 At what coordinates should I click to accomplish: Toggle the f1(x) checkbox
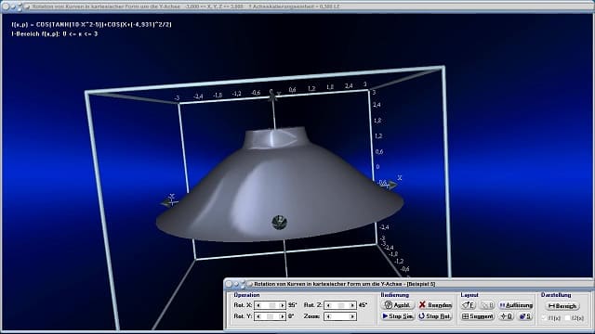tap(546, 318)
